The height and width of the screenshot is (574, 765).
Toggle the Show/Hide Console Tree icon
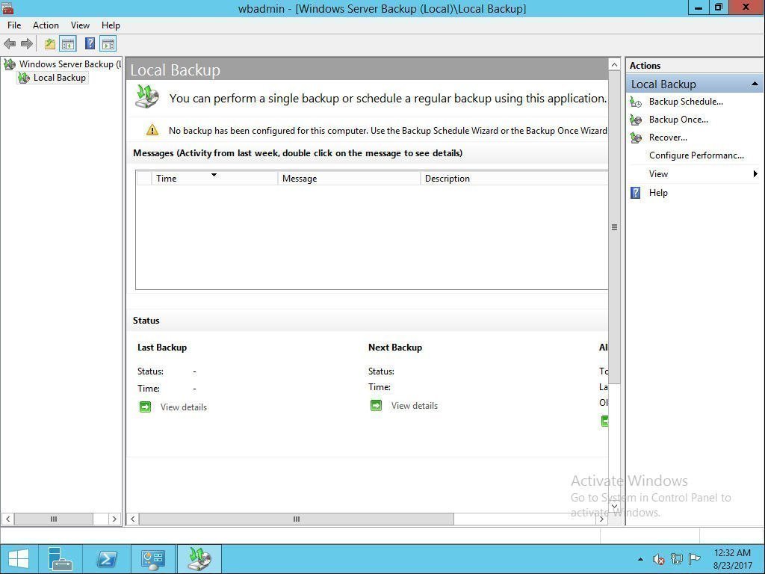pyautogui.click(x=68, y=44)
